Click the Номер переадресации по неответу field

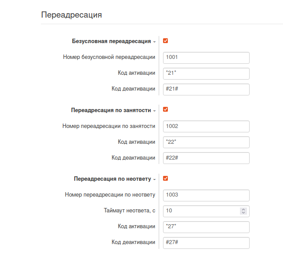pyautogui.click(x=206, y=195)
